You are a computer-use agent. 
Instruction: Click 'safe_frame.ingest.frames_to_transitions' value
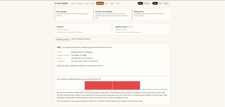(x=84, y=61)
